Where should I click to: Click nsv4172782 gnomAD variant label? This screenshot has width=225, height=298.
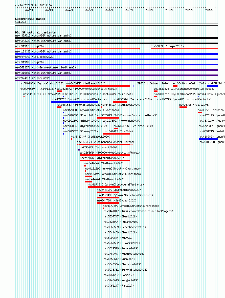point(79,99)
